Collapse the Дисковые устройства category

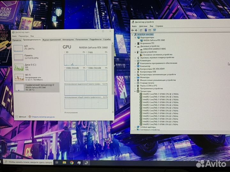(x=135, y=46)
